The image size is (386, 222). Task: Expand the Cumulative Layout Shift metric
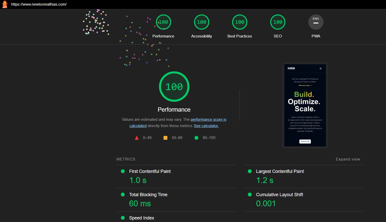tap(303, 200)
